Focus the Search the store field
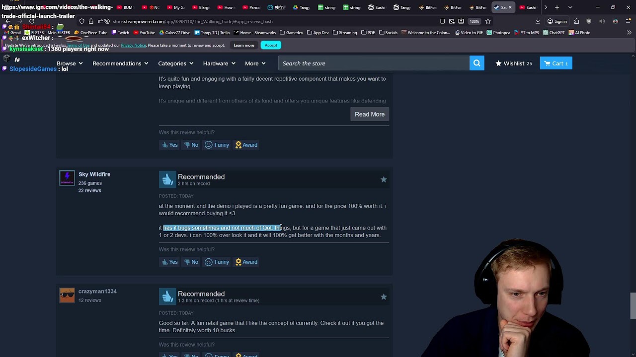Viewport: 636px width, 357px height. (374, 63)
